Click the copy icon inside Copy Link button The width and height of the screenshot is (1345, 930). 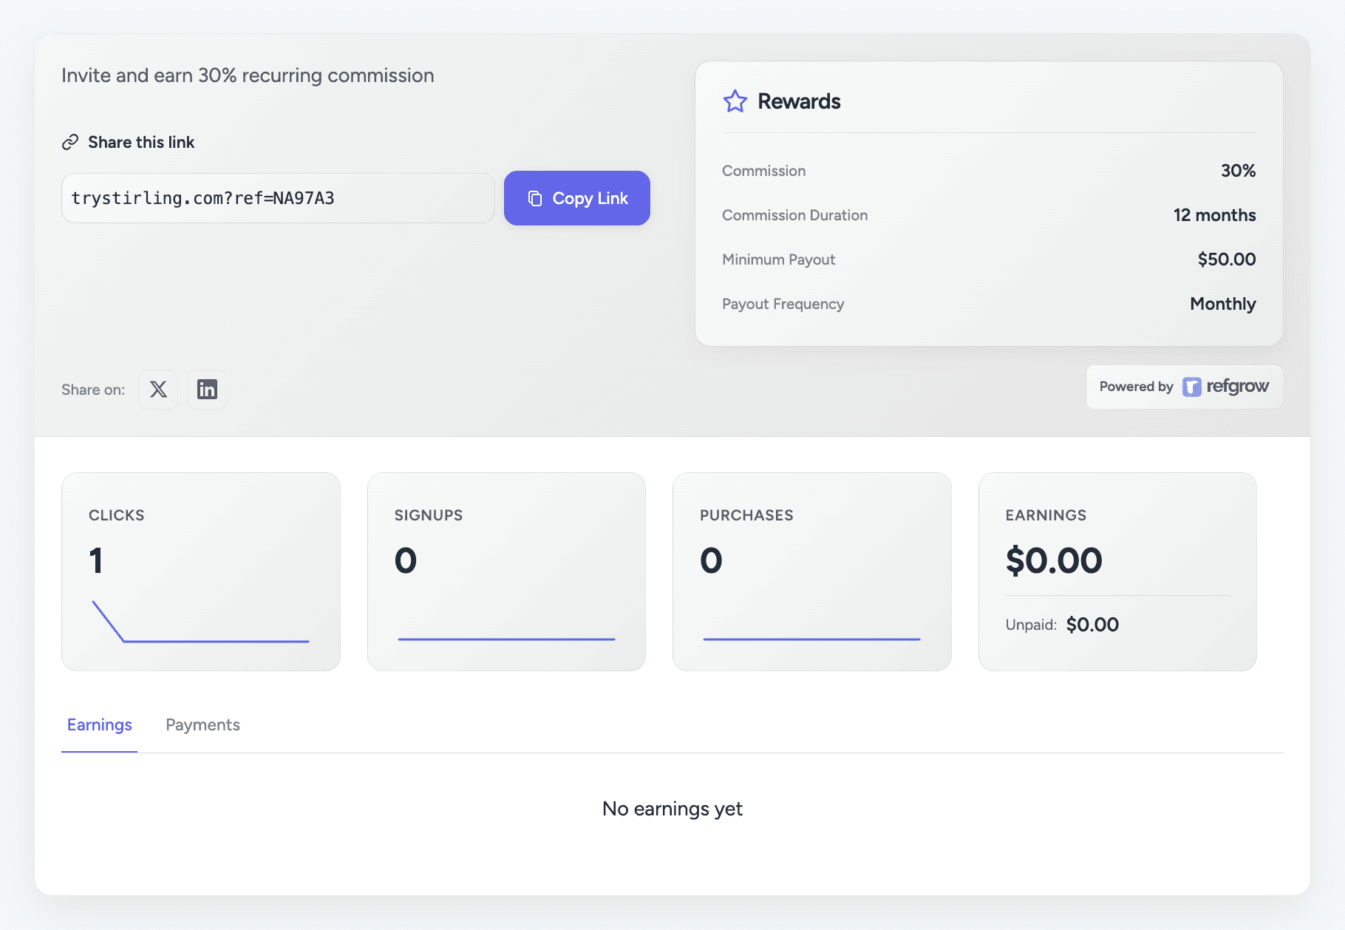535,198
